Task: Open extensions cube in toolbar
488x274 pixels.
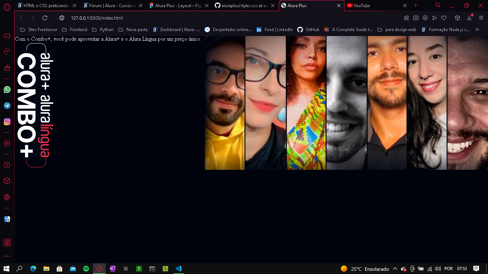Action: tap(457, 18)
